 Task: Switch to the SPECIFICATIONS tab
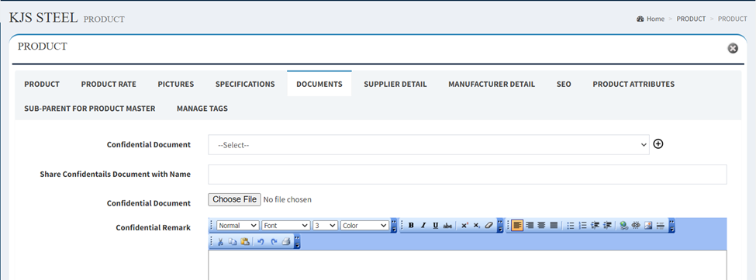245,84
